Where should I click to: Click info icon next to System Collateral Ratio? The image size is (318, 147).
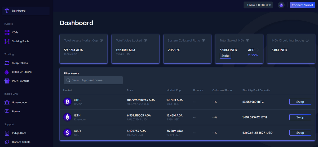coord(204,40)
